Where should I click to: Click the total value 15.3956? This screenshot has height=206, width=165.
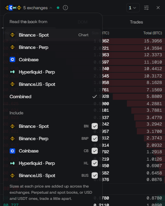click(x=153, y=41)
